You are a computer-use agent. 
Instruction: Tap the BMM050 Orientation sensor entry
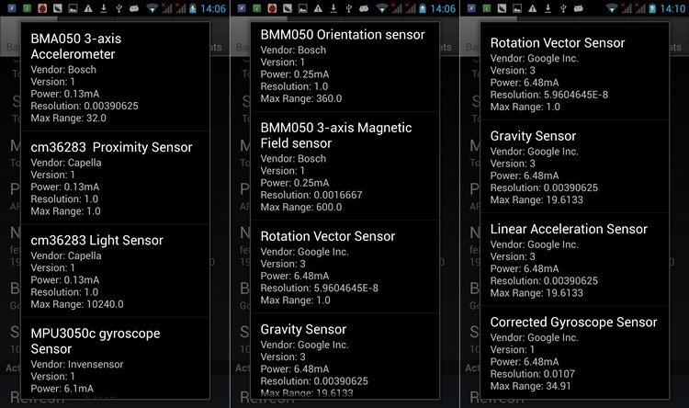pos(343,66)
